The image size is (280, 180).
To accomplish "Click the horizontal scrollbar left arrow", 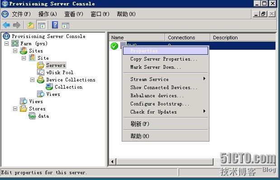I will coord(113,162).
